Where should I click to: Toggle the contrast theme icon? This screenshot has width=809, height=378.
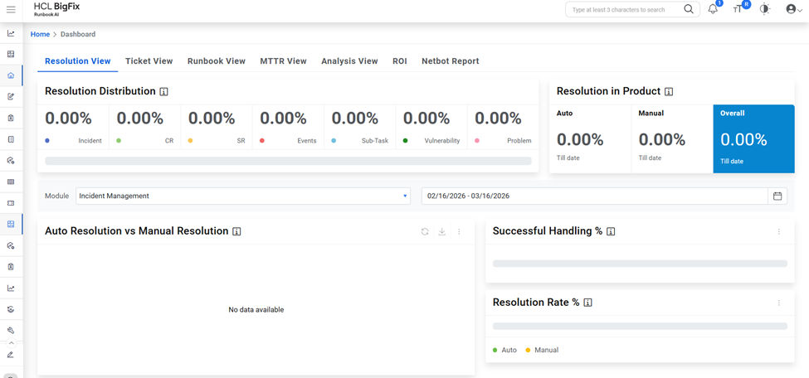pyautogui.click(x=765, y=9)
